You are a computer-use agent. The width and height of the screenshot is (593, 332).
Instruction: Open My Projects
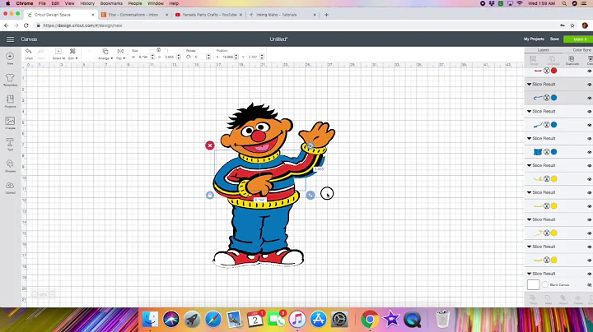click(x=534, y=39)
